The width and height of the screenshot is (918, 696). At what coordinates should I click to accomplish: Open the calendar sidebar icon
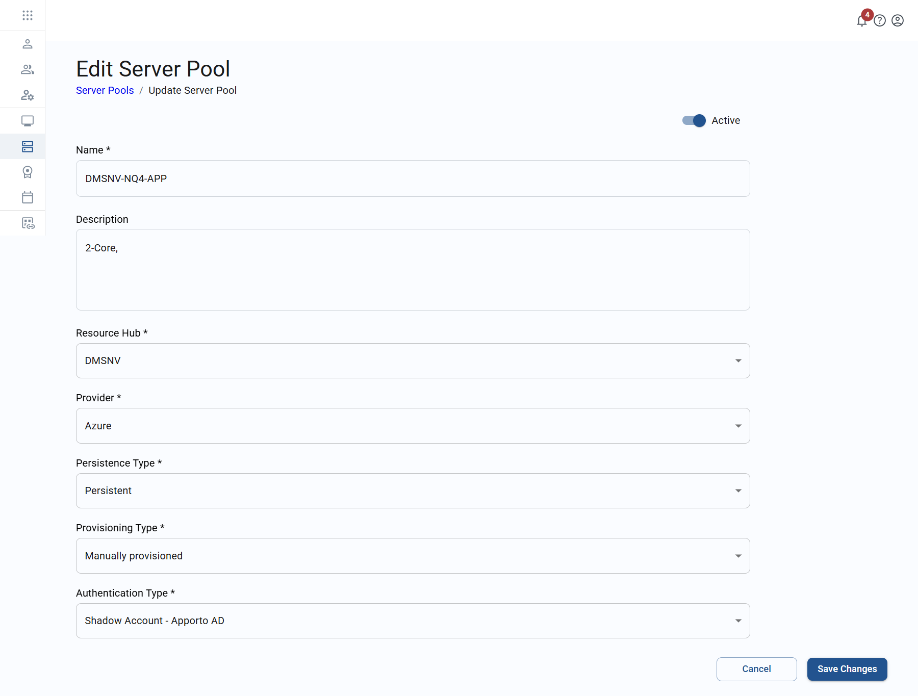point(28,197)
